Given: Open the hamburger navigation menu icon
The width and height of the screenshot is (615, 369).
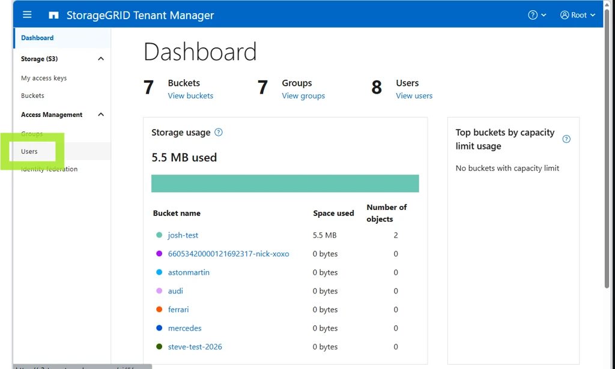Looking at the screenshot, I should tap(27, 15).
